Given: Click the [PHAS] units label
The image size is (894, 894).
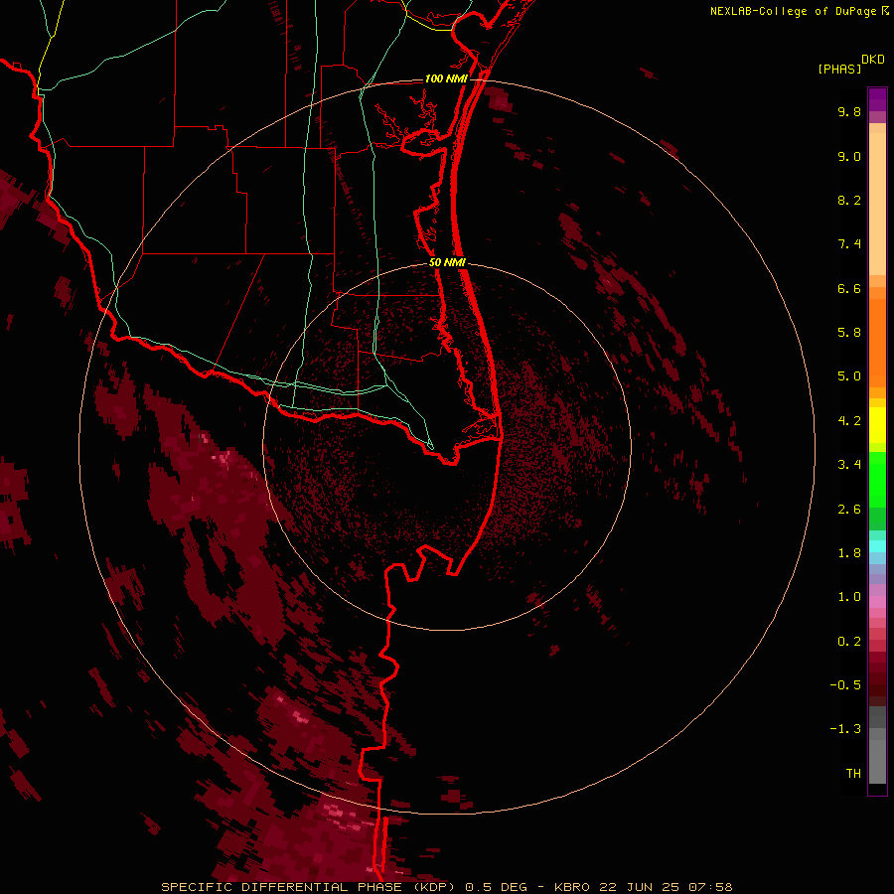Looking at the screenshot, I should [x=839, y=69].
